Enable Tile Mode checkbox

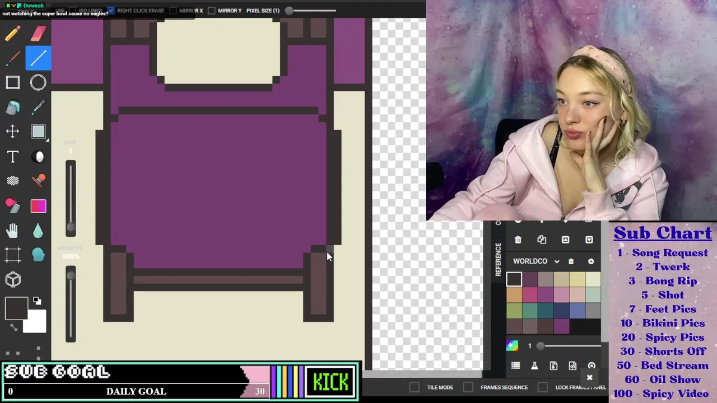tap(414, 387)
